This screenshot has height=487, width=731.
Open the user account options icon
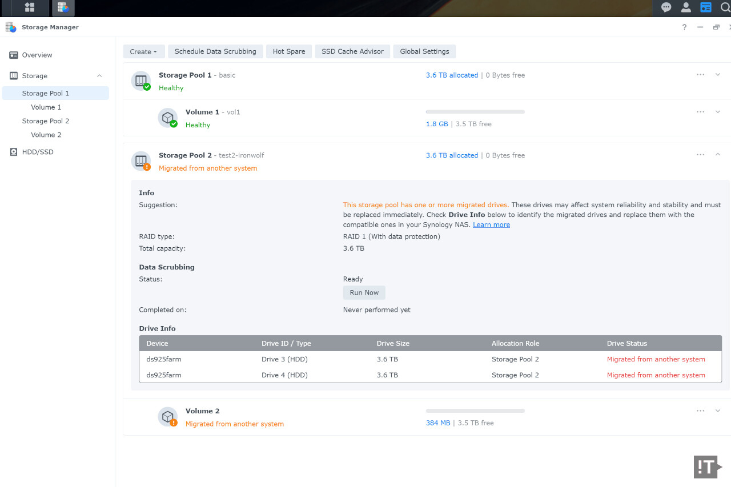686,7
